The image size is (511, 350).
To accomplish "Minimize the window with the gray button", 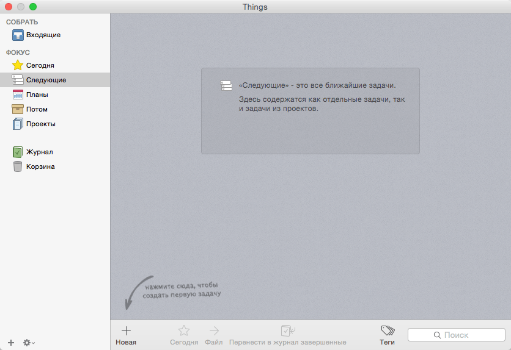I will coord(21,7).
